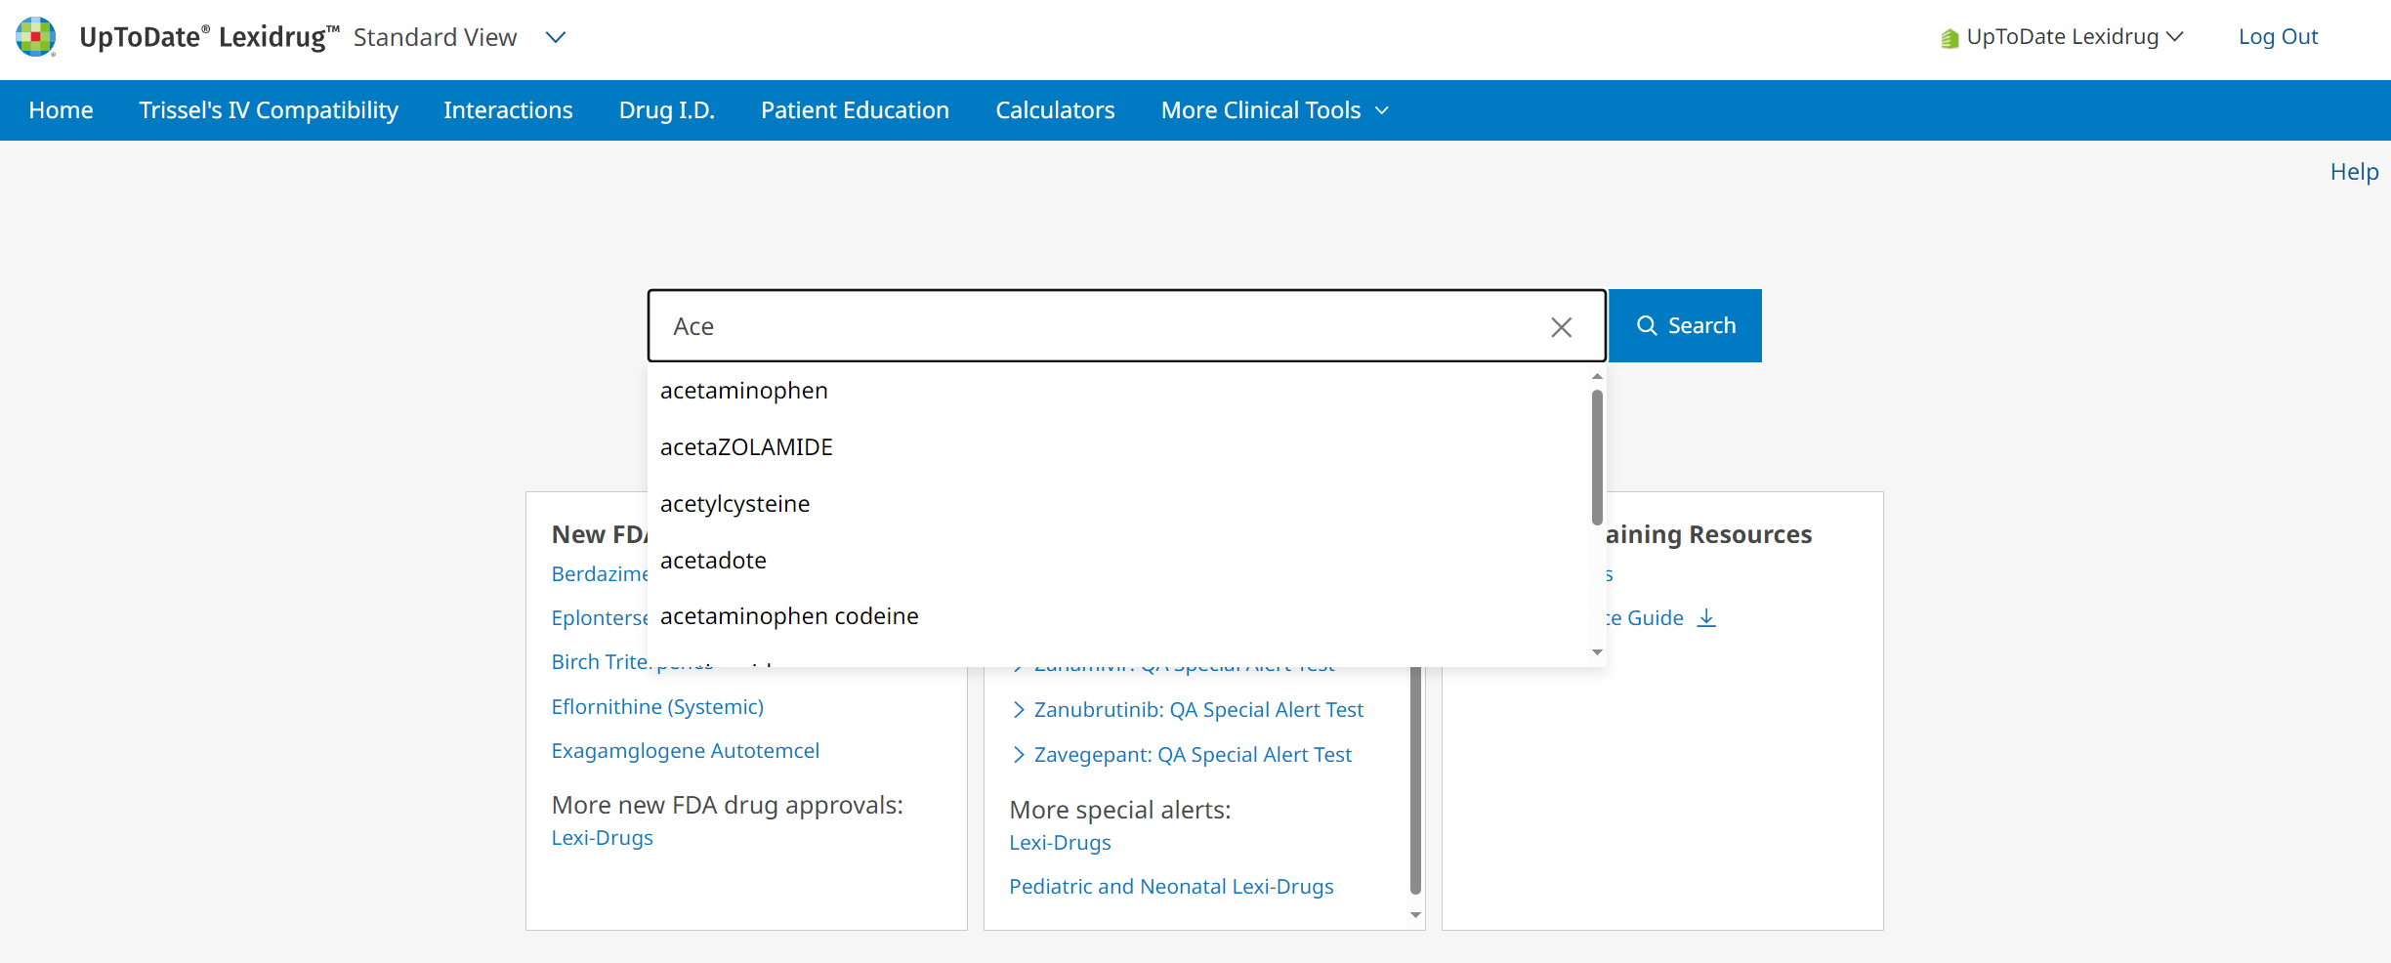Pick acetylcysteine from search suggestions
The image size is (2391, 963).
pos(734,504)
